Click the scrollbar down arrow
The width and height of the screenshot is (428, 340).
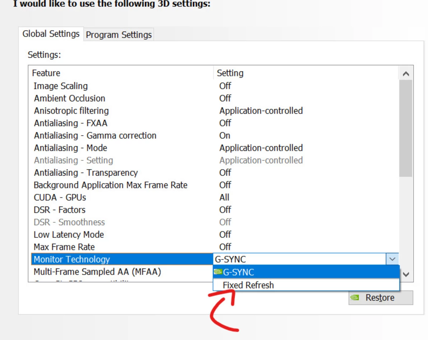coord(406,274)
